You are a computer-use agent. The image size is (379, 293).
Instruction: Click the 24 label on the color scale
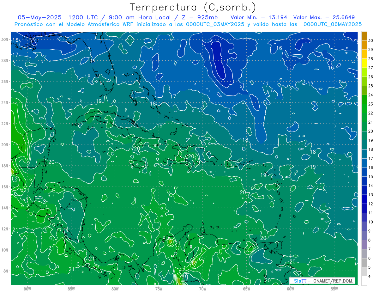[371, 95]
